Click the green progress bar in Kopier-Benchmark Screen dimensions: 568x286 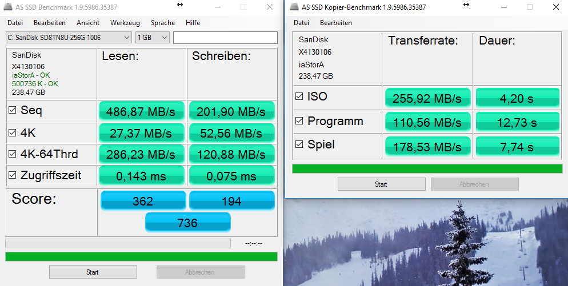pos(427,169)
